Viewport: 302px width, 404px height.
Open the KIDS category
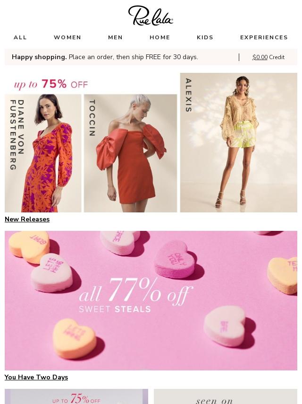205,37
